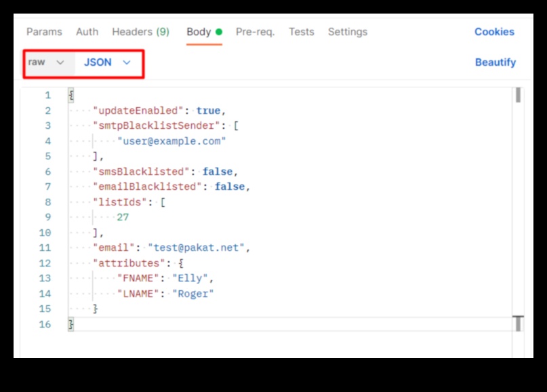
Task: Open the Params tab
Action: pyautogui.click(x=44, y=32)
